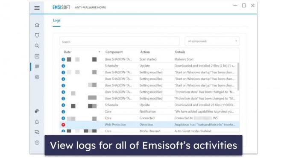Open the Scan magnifier section

37,46
